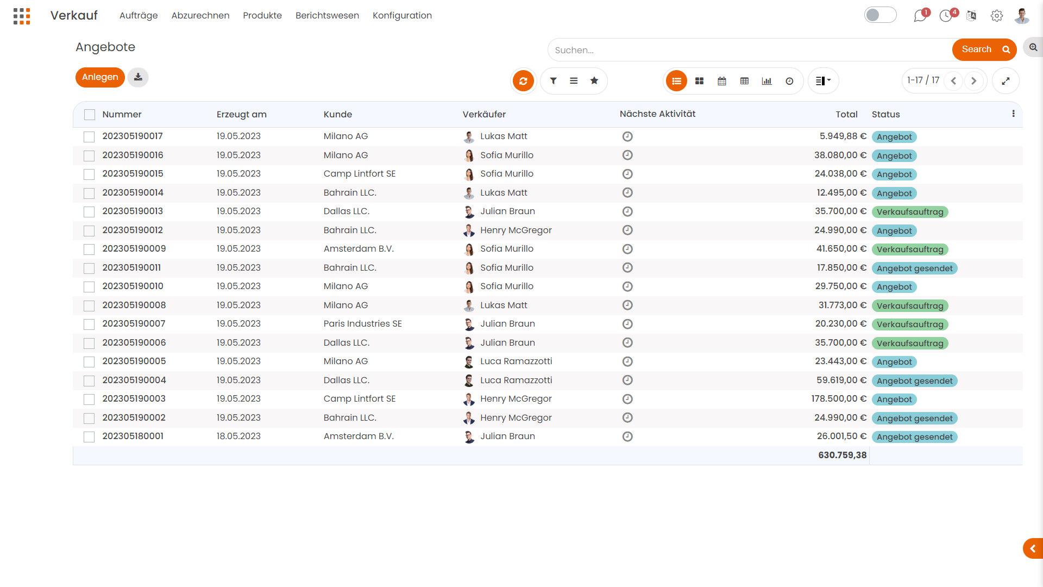This screenshot has height=587, width=1043.
Task: Open the Berichtswesen menu
Action: 327,16
